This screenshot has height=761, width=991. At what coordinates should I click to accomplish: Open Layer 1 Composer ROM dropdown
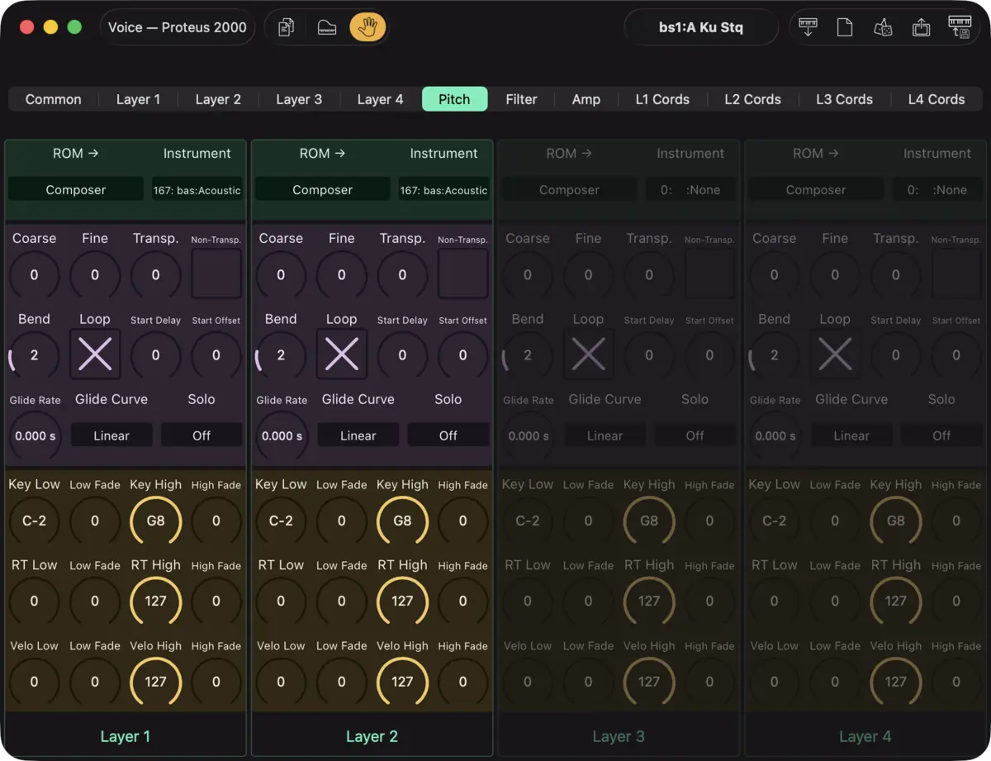(76, 189)
